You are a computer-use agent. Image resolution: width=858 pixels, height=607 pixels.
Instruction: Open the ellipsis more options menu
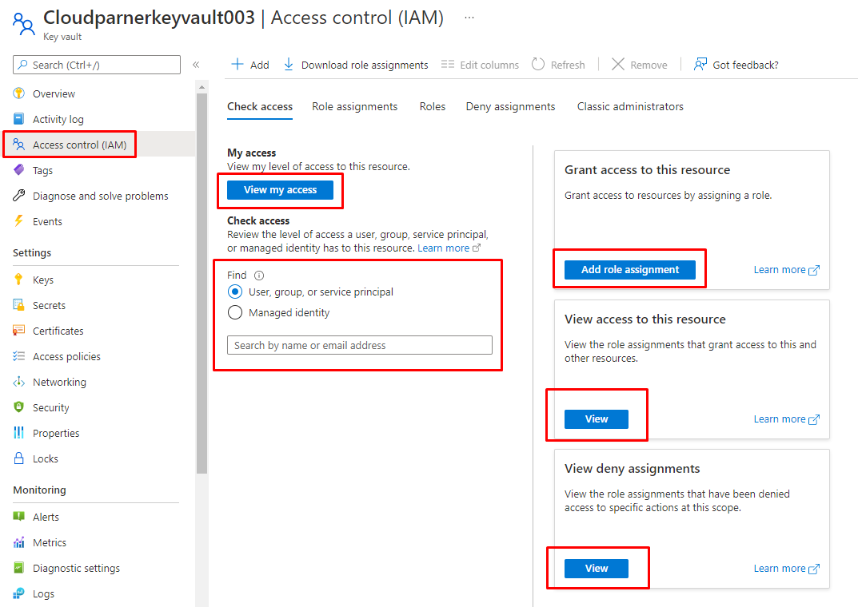(469, 17)
